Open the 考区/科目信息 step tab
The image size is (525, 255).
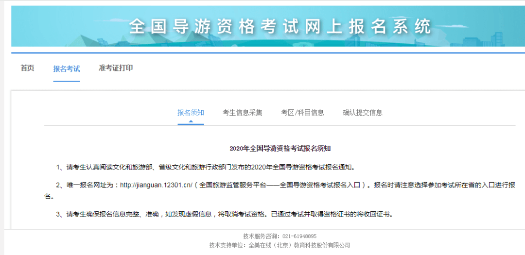coord(303,112)
